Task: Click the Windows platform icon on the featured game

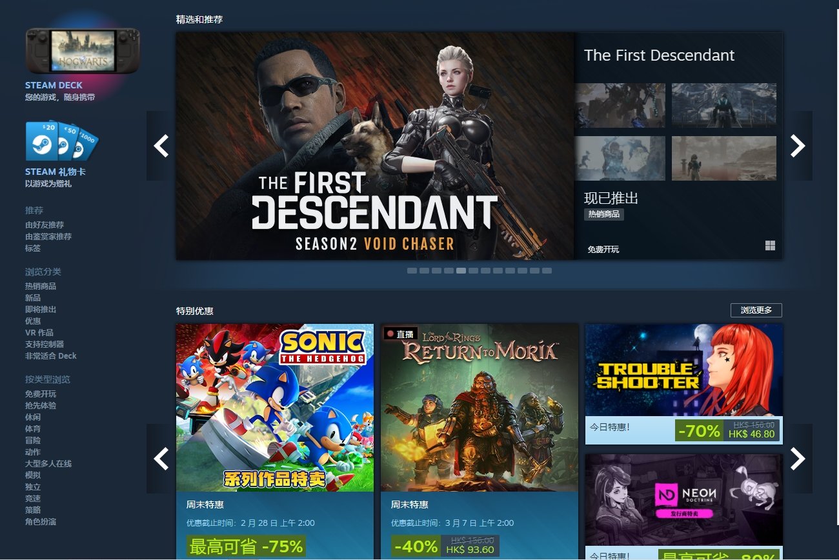Action: click(x=770, y=246)
